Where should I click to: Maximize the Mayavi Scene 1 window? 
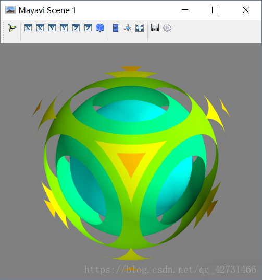click(215, 10)
